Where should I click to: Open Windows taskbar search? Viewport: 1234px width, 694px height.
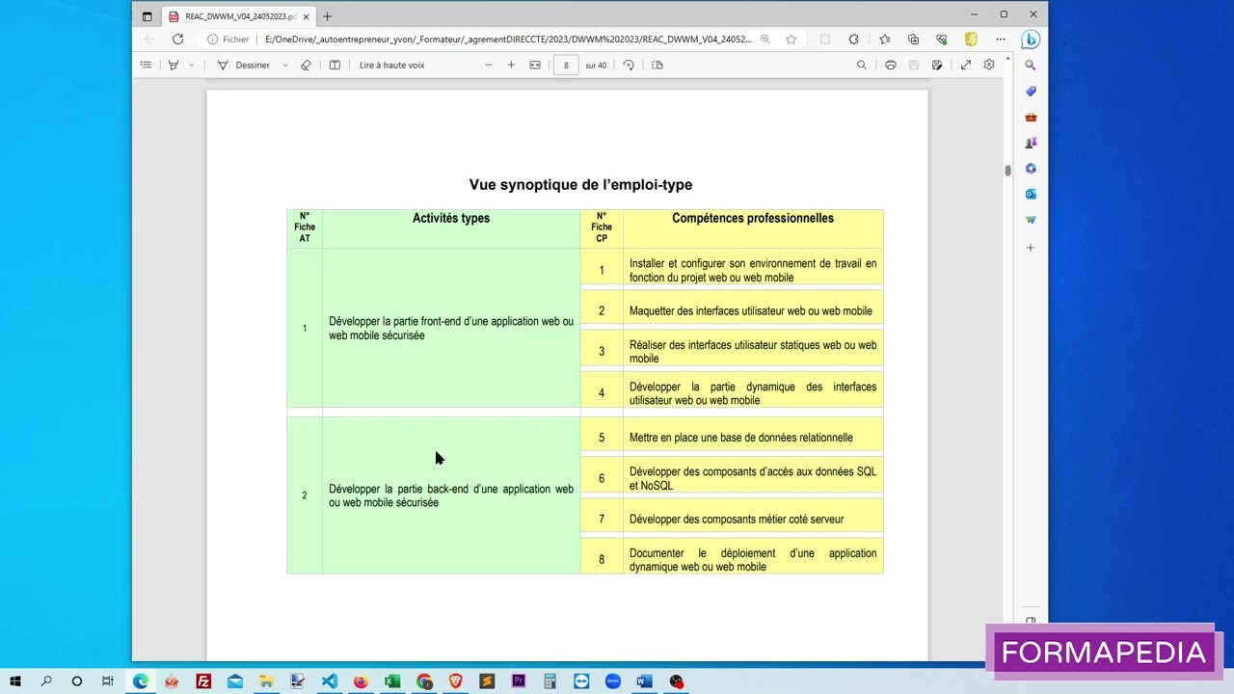click(46, 681)
